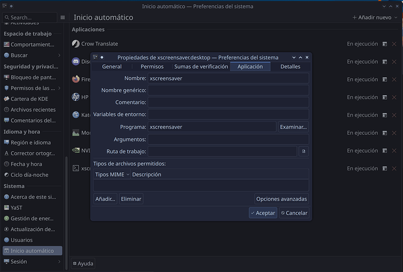Viewport: 403px width, 272px height.
Task: Focus the Nombre genérico input field
Action: [x=228, y=90]
